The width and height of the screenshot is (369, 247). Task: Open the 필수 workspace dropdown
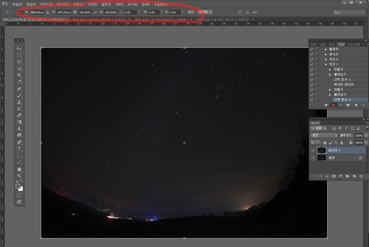(349, 13)
